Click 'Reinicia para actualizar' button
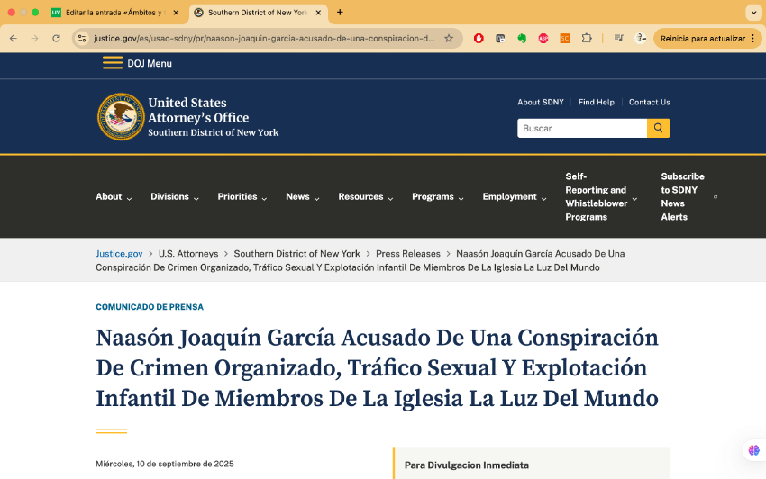This screenshot has width=766, height=479. click(x=707, y=39)
